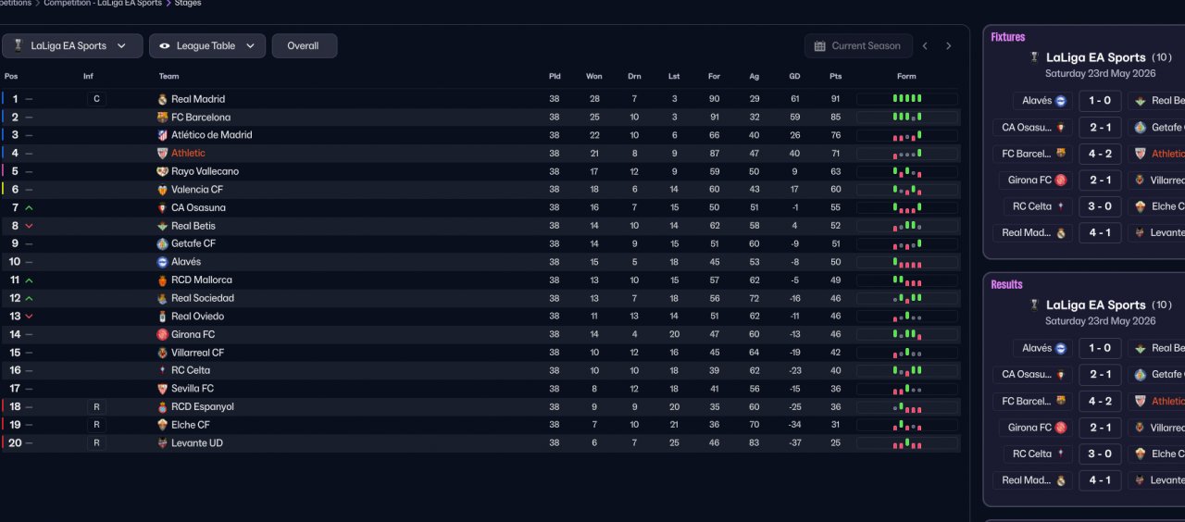Click the Levante UD crest in table
The image size is (1185, 522).
coord(163,443)
